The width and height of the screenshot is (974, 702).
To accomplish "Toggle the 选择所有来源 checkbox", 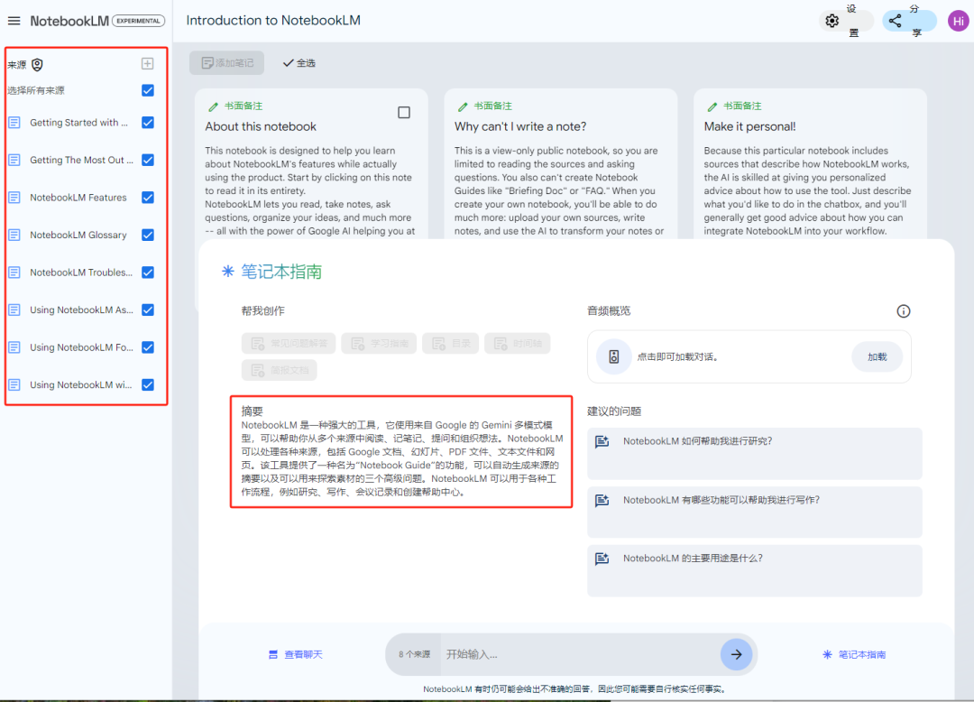I will (x=148, y=91).
